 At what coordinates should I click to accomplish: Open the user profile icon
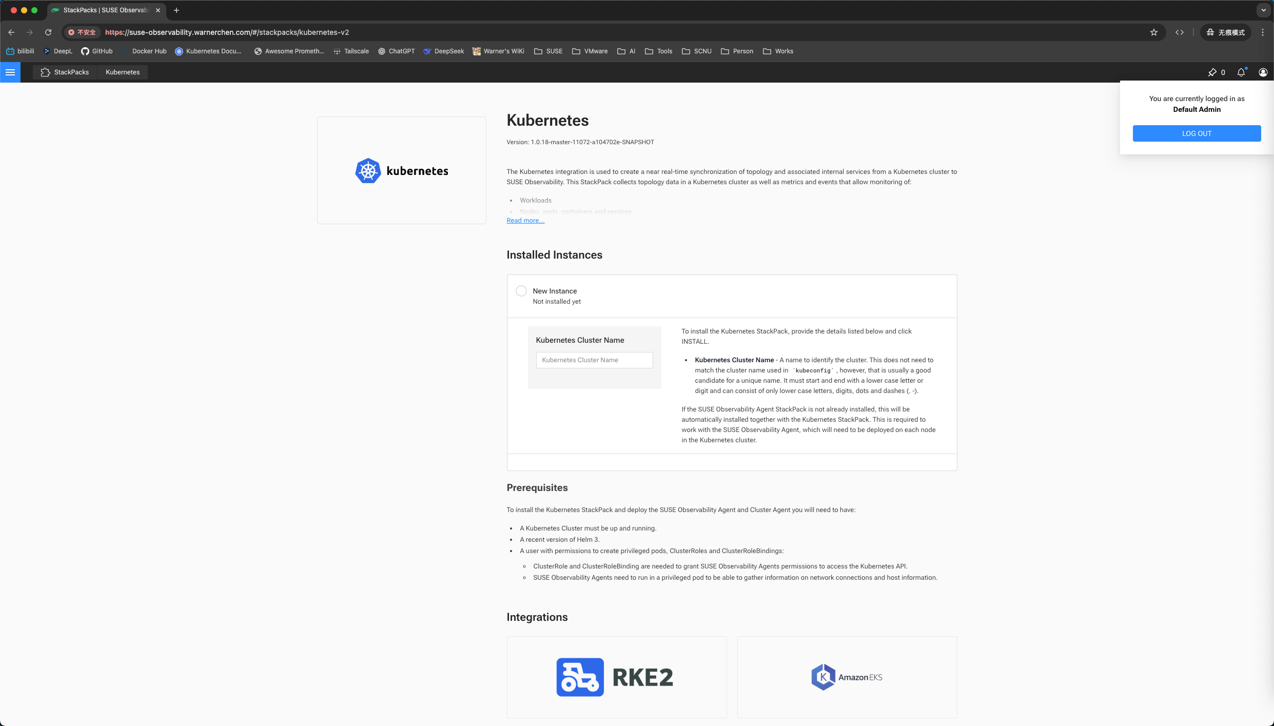pyautogui.click(x=1263, y=72)
